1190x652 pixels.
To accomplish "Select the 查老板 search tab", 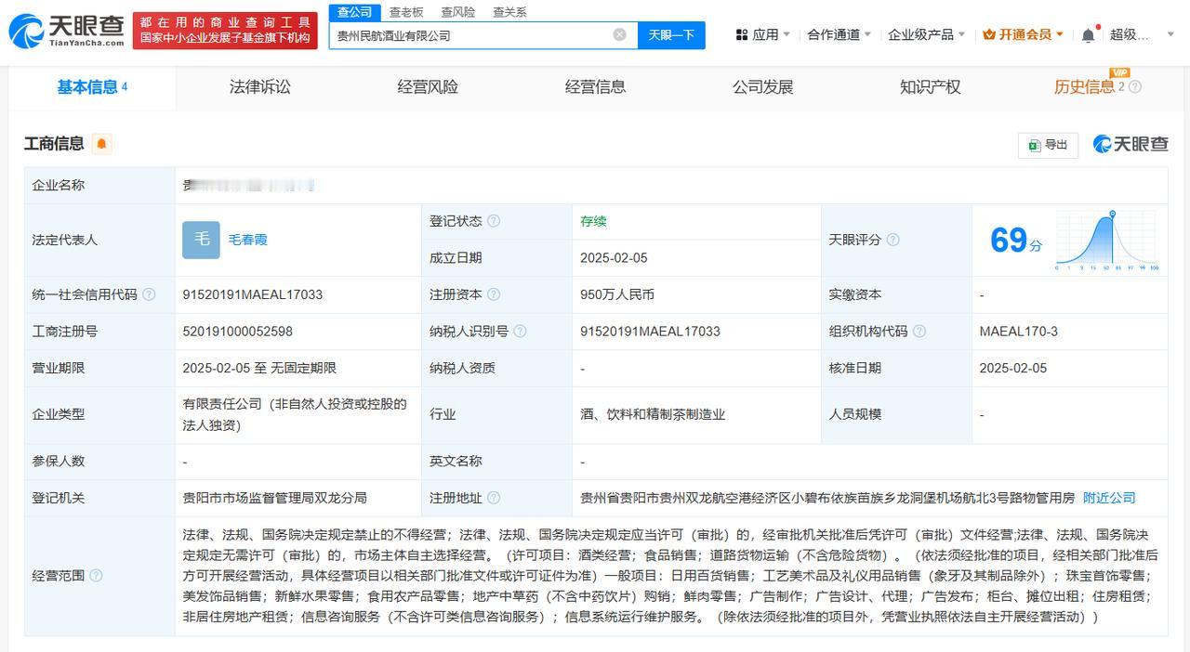I will 406,12.
